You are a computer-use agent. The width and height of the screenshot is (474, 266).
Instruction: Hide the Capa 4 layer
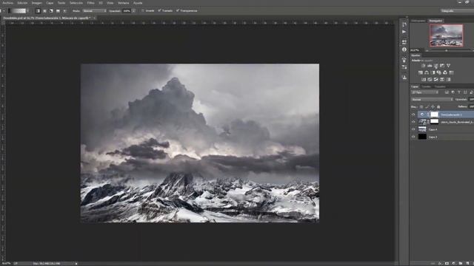click(413, 129)
